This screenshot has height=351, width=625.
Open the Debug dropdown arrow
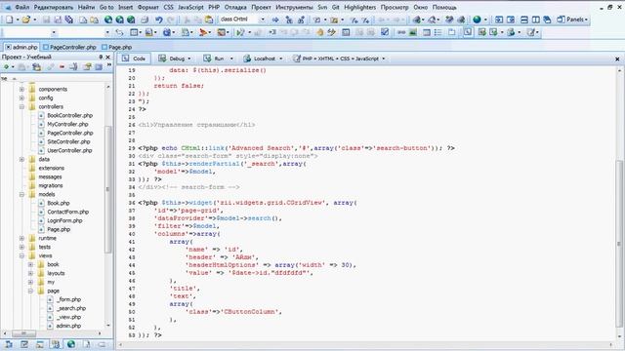(189, 58)
